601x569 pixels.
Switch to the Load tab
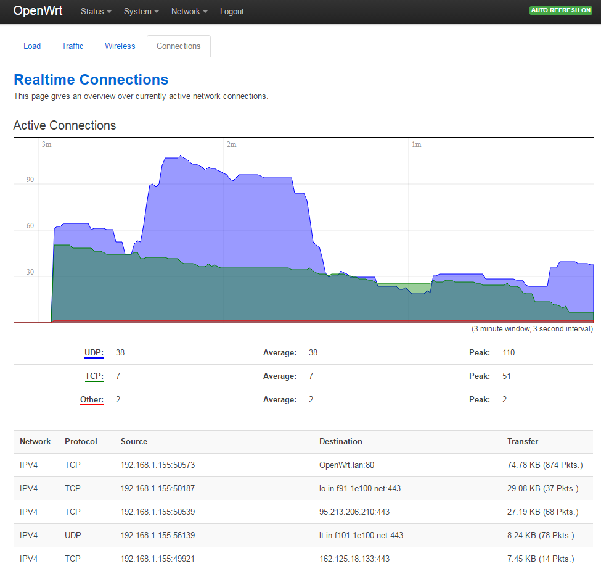click(32, 46)
